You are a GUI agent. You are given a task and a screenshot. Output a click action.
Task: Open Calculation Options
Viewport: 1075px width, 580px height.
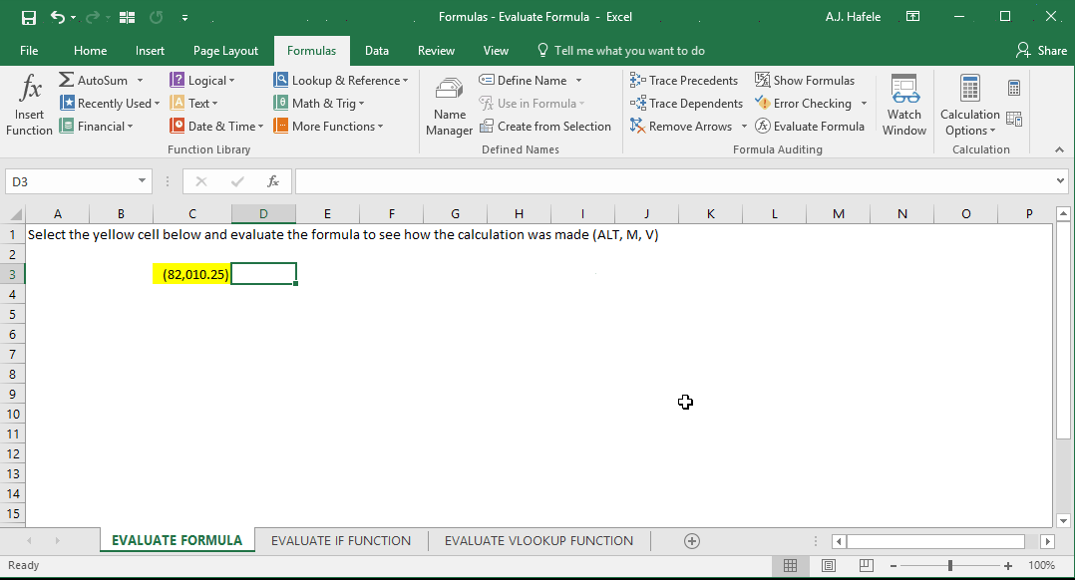(969, 106)
